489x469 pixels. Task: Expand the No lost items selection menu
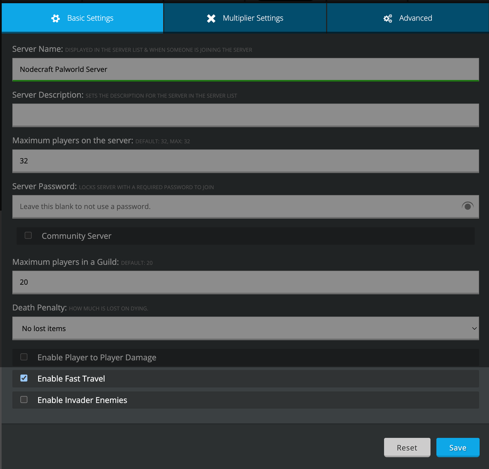(x=245, y=328)
